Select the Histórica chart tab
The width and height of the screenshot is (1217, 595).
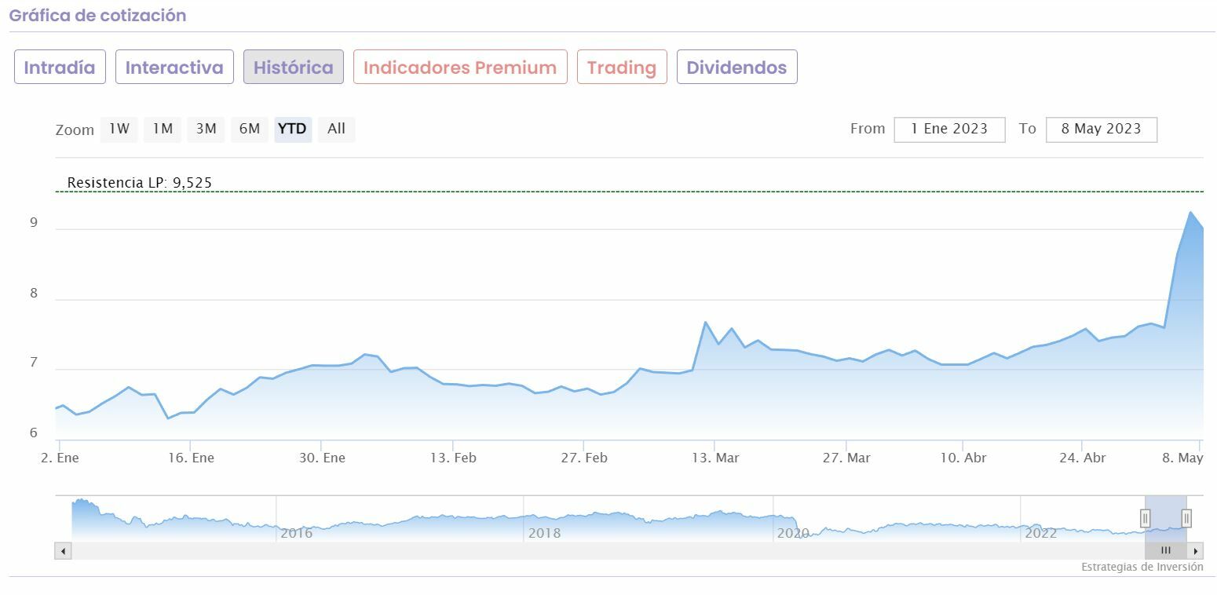[294, 68]
